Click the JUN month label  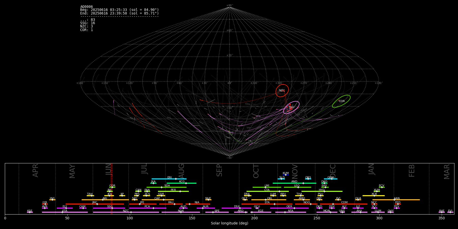[x=109, y=169]
